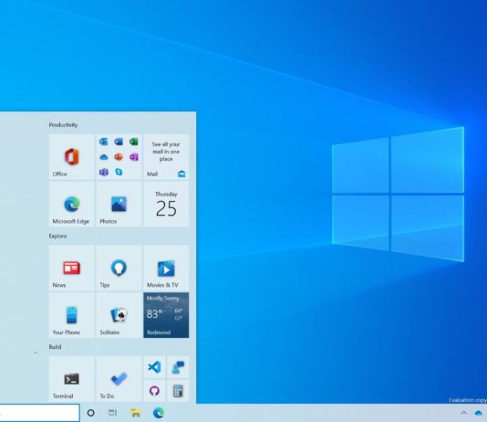Open the Photos tile
Image resolution: width=487 pixels, height=422 pixels.
(x=119, y=205)
